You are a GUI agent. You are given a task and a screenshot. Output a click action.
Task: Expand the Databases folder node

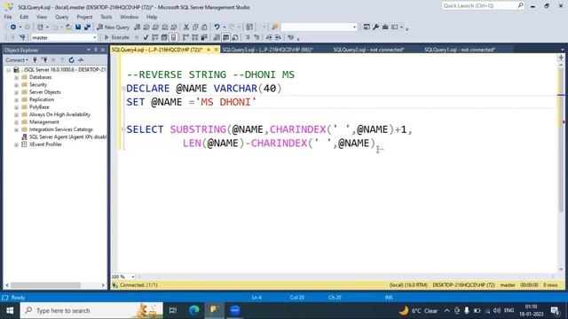click(16, 77)
